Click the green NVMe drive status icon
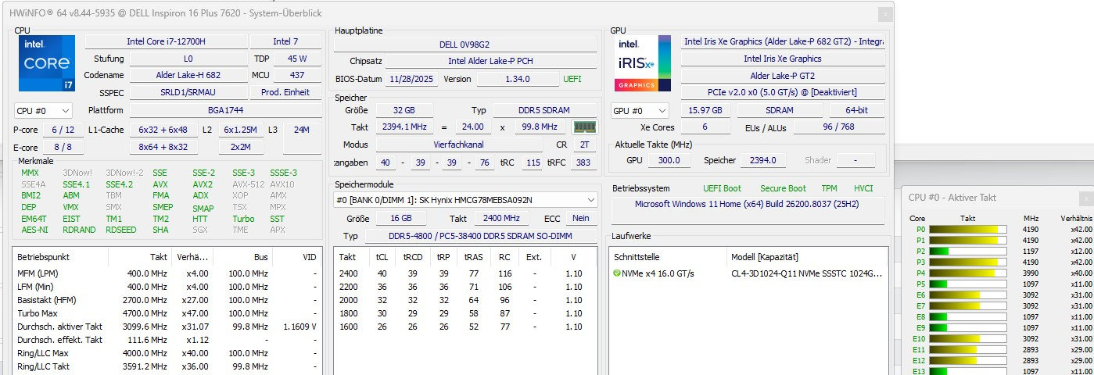 click(x=617, y=273)
